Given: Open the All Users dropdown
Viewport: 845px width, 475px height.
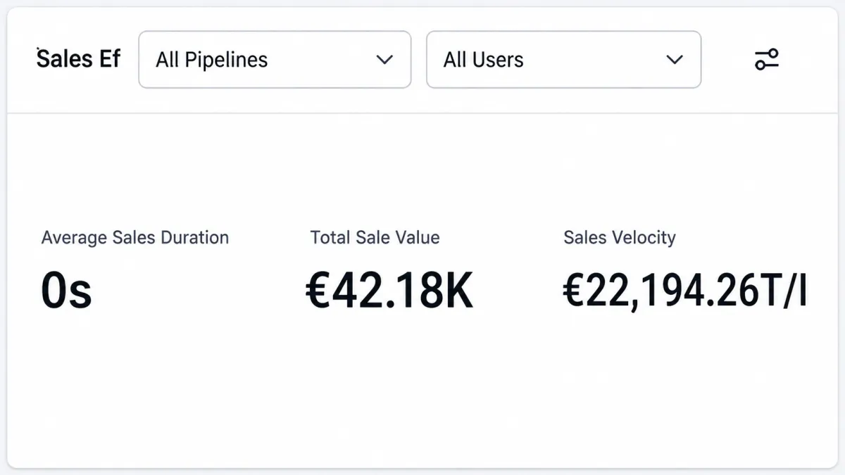Looking at the screenshot, I should (x=563, y=59).
